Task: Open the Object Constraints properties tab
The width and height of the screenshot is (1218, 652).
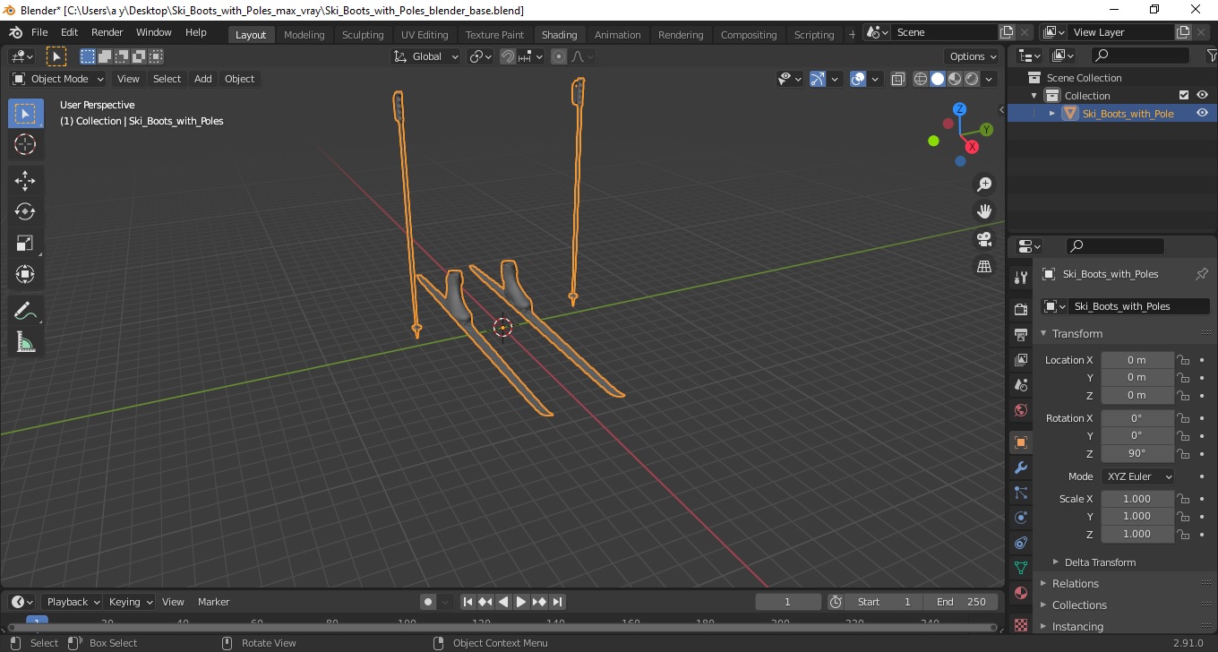Action: click(1021, 543)
